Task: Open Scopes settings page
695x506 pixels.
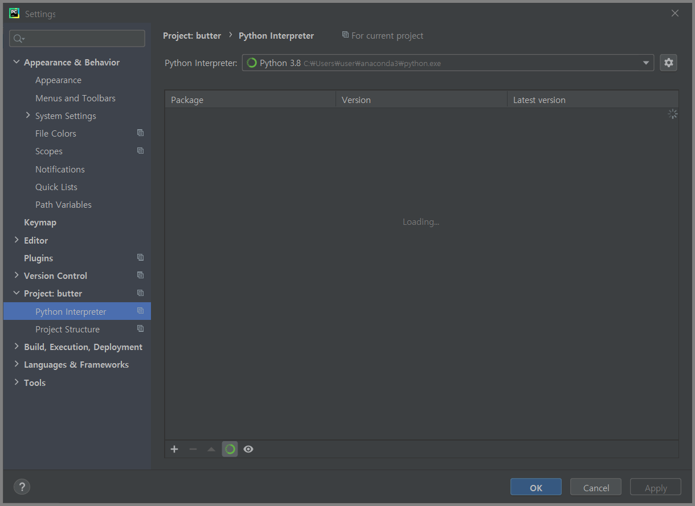Action: (x=49, y=151)
